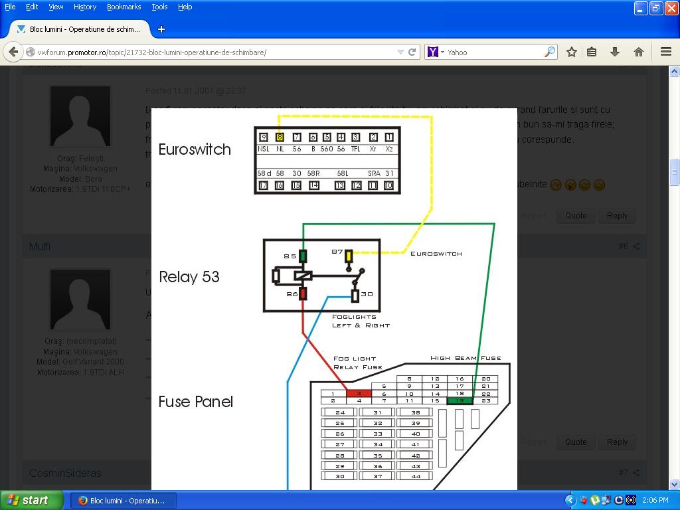The image size is (680, 510).
Task: Switch to the Bloc lumini tab
Action: 80,29
